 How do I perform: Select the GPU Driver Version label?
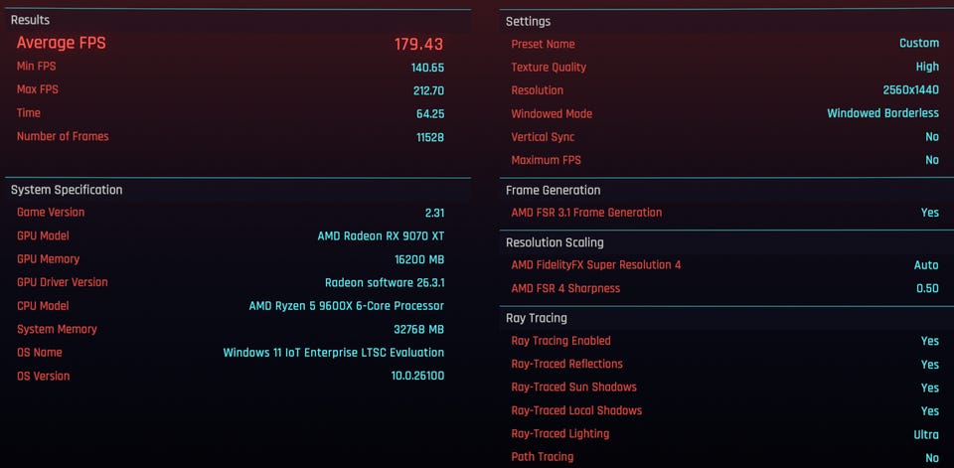click(x=63, y=282)
